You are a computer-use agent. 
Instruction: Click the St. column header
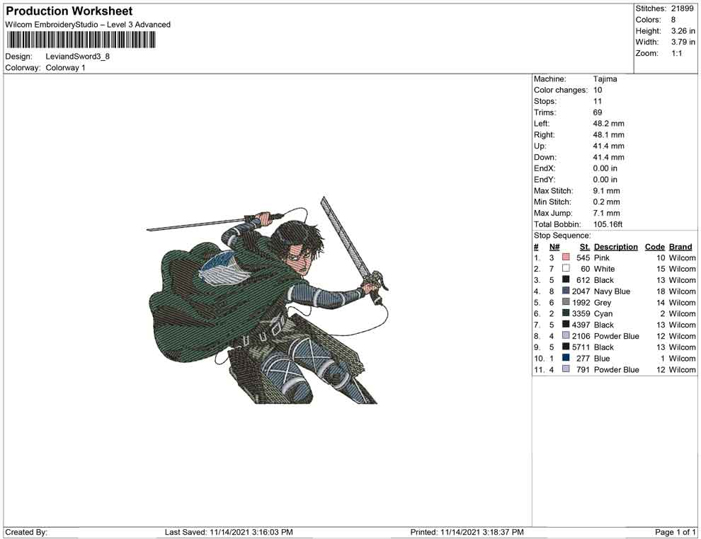click(585, 246)
